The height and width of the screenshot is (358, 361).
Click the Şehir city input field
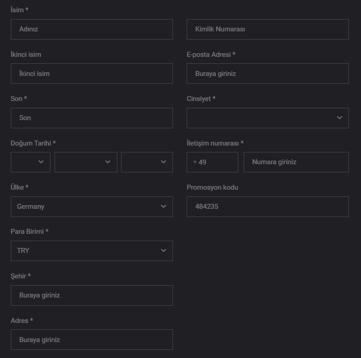tap(92, 295)
